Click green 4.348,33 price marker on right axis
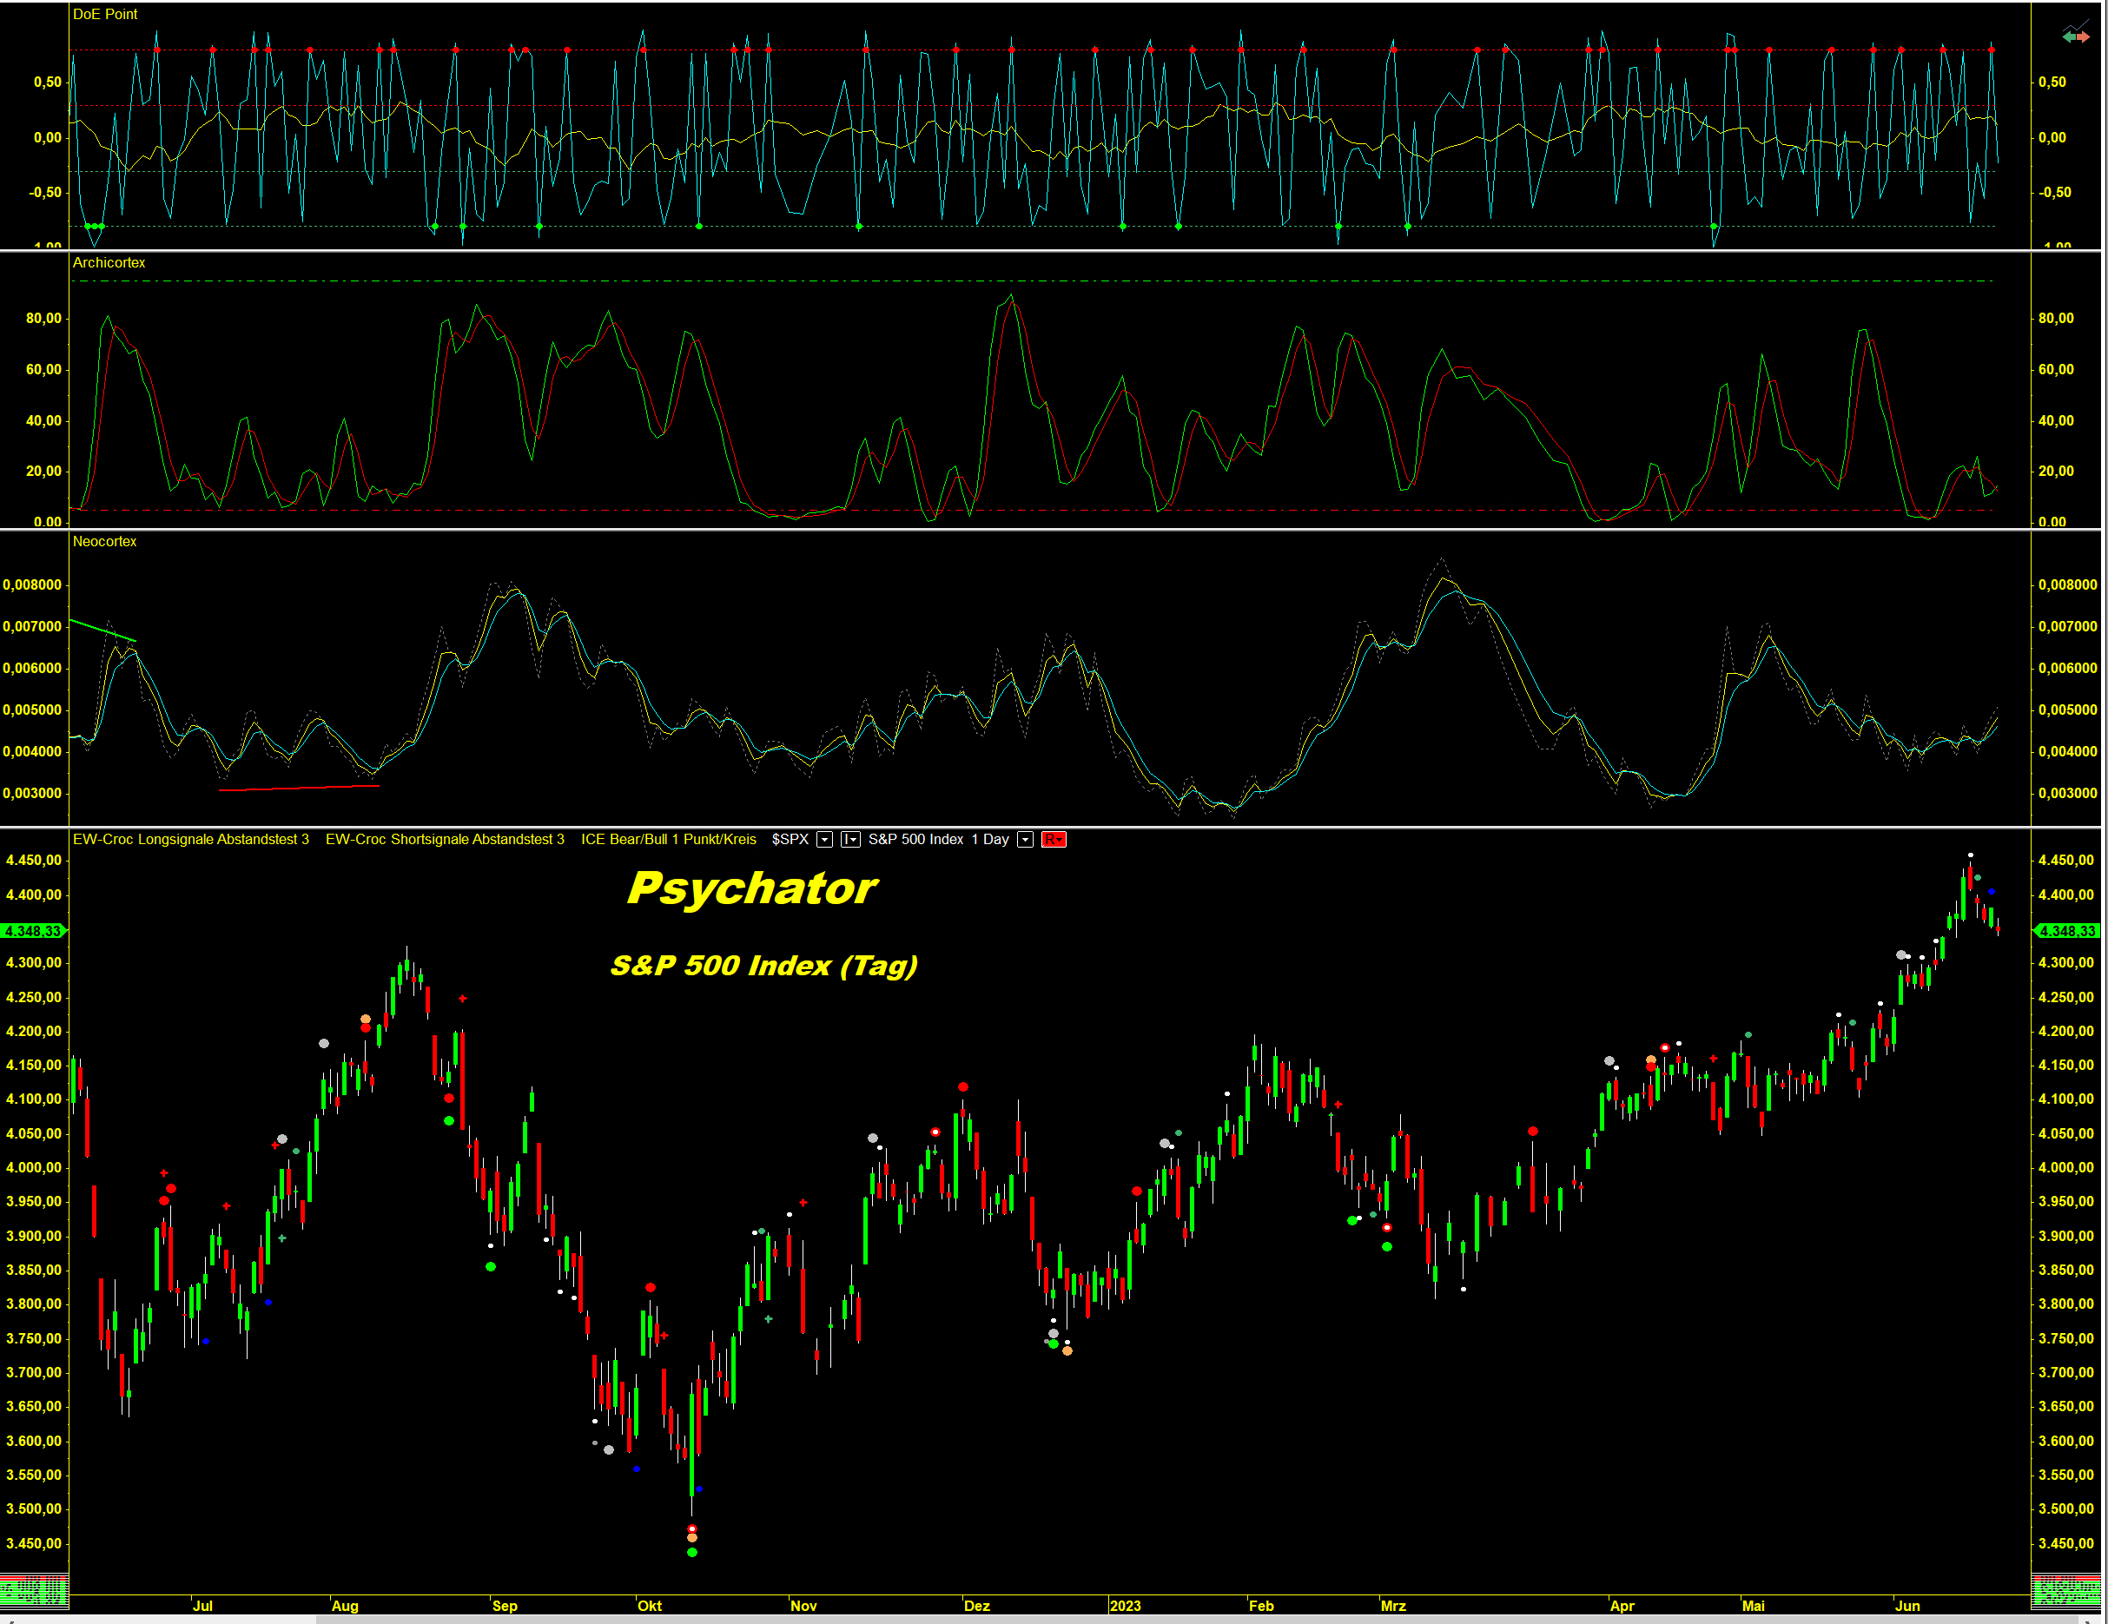Screen dimensions: 2108x1624 click(2066, 931)
